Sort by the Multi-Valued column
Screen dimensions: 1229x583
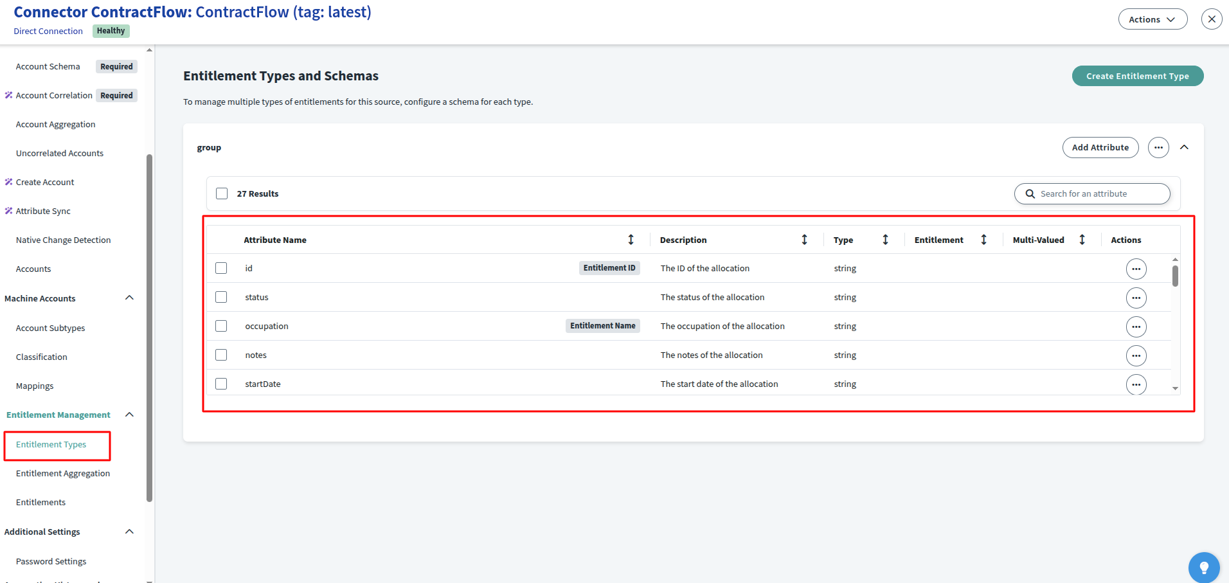click(x=1082, y=240)
